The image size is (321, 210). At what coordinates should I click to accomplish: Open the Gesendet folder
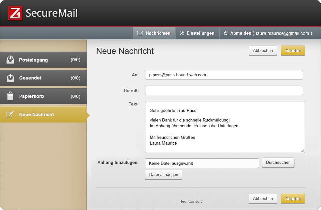point(43,78)
